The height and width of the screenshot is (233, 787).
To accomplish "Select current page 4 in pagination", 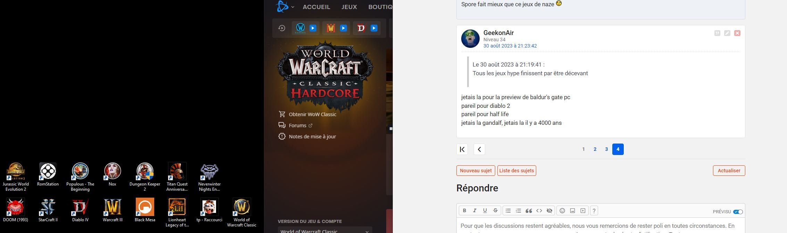I will tap(618, 149).
